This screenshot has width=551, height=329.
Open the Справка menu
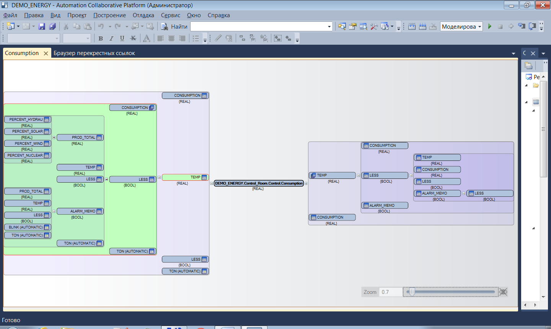(219, 15)
